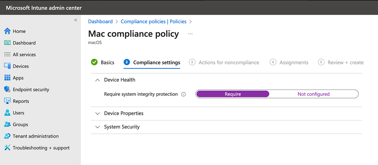Click the Devices monitor icon
The width and height of the screenshot is (378, 165).
[7, 66]
